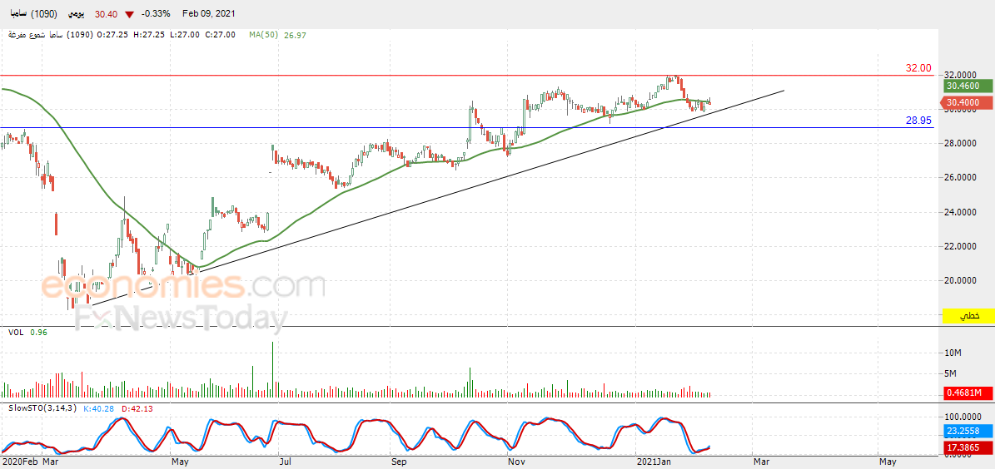Screen dimensions: 995x469
Task: Click the blue 28.95 support label
Action: [918, 121]
